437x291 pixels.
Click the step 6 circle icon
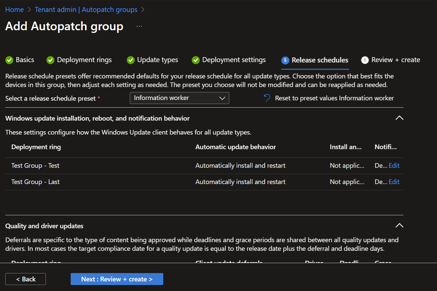[x=365, y=60]
